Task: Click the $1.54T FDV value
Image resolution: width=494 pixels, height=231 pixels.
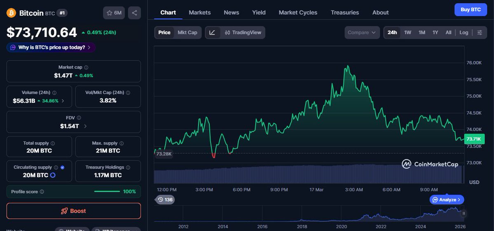Action: tap(70, 126)
